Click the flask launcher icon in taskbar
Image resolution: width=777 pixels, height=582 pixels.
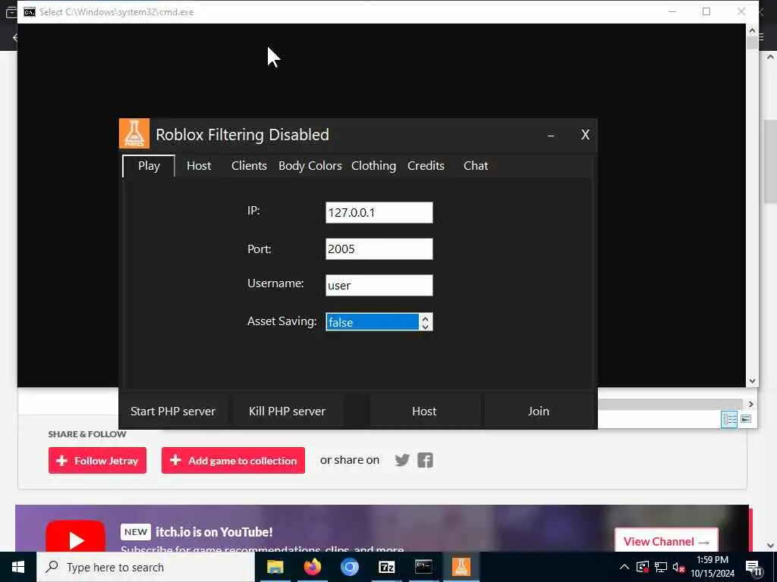(x=461, y=567)
